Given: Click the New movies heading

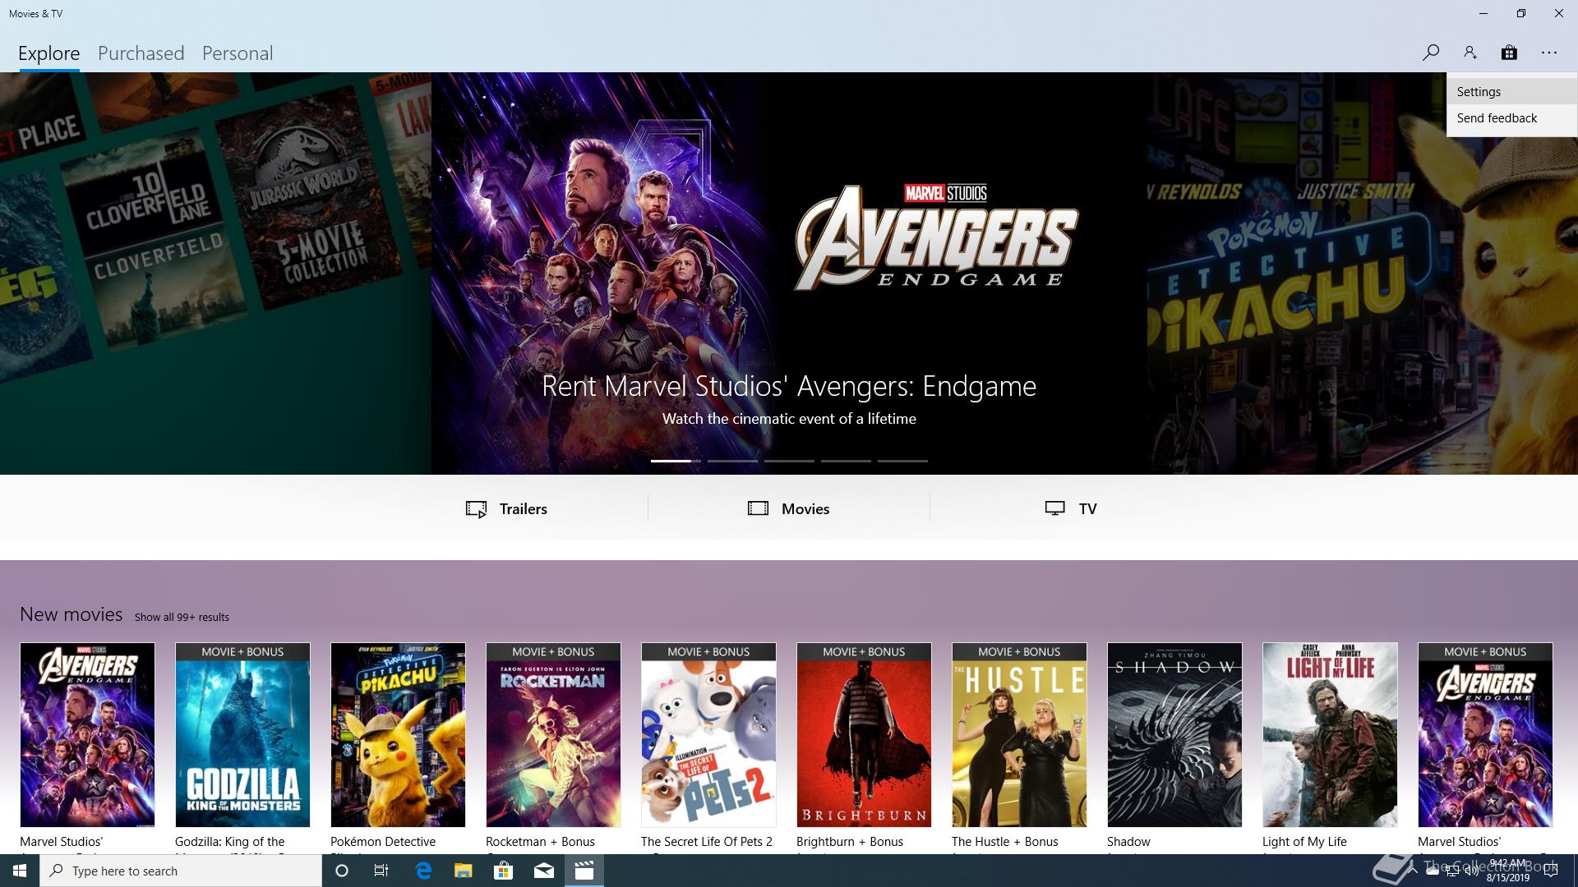Looking at the screenshot, I should [x=71, y=614].
